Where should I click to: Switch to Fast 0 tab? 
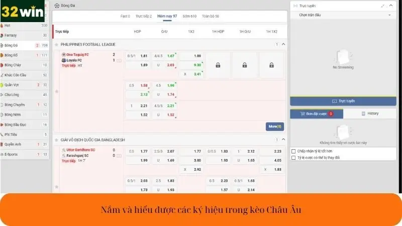[x=125, y=16]
